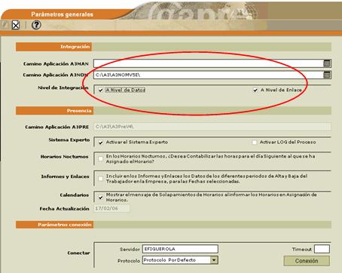This screenshot has width=342, height=273.
Task: Enable the Horarios Nocturnos checkbox
Action: click(101, 158)
